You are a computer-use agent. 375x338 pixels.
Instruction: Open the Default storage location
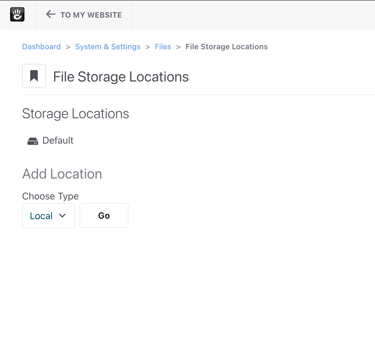click(x=58, y=140)
